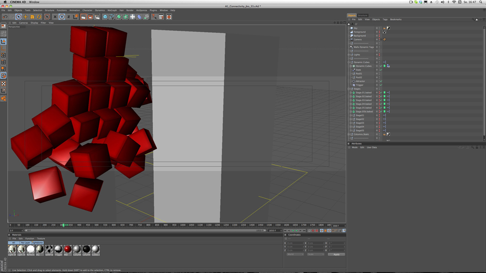This screenshot has width=486, height=273.
Task: Switch to the Structure tab
Action: pos(363,15)
